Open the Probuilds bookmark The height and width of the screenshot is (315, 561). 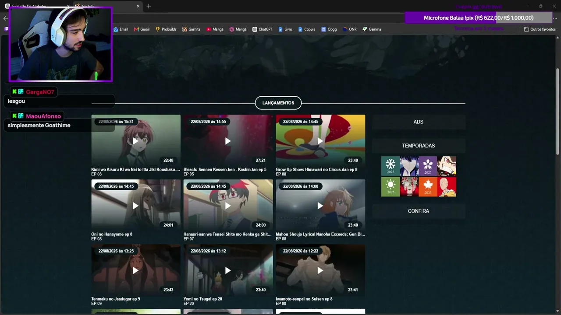click(x=166, y=29)
